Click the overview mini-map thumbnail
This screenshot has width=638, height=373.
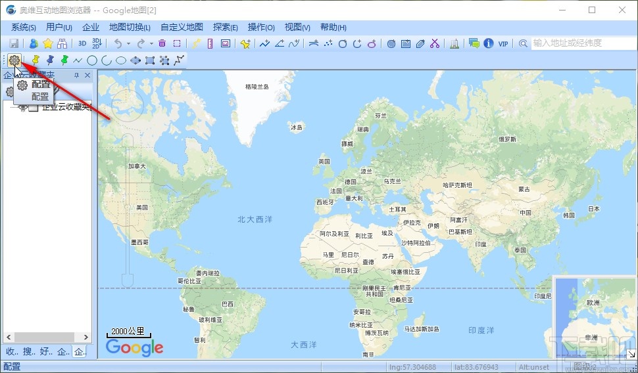pyautogui.click(x=595, y=317)
